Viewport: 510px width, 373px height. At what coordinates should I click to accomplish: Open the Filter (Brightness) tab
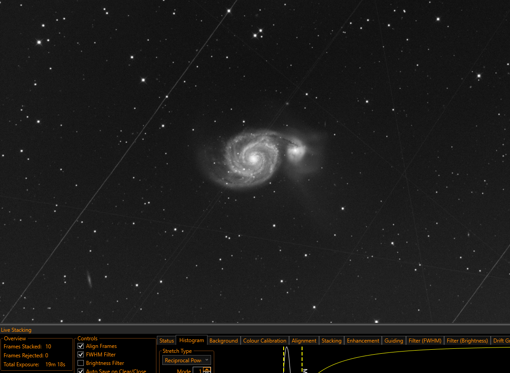point(467,340)
